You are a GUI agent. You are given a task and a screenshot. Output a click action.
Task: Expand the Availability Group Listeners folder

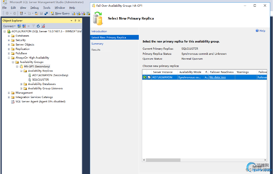21,88
